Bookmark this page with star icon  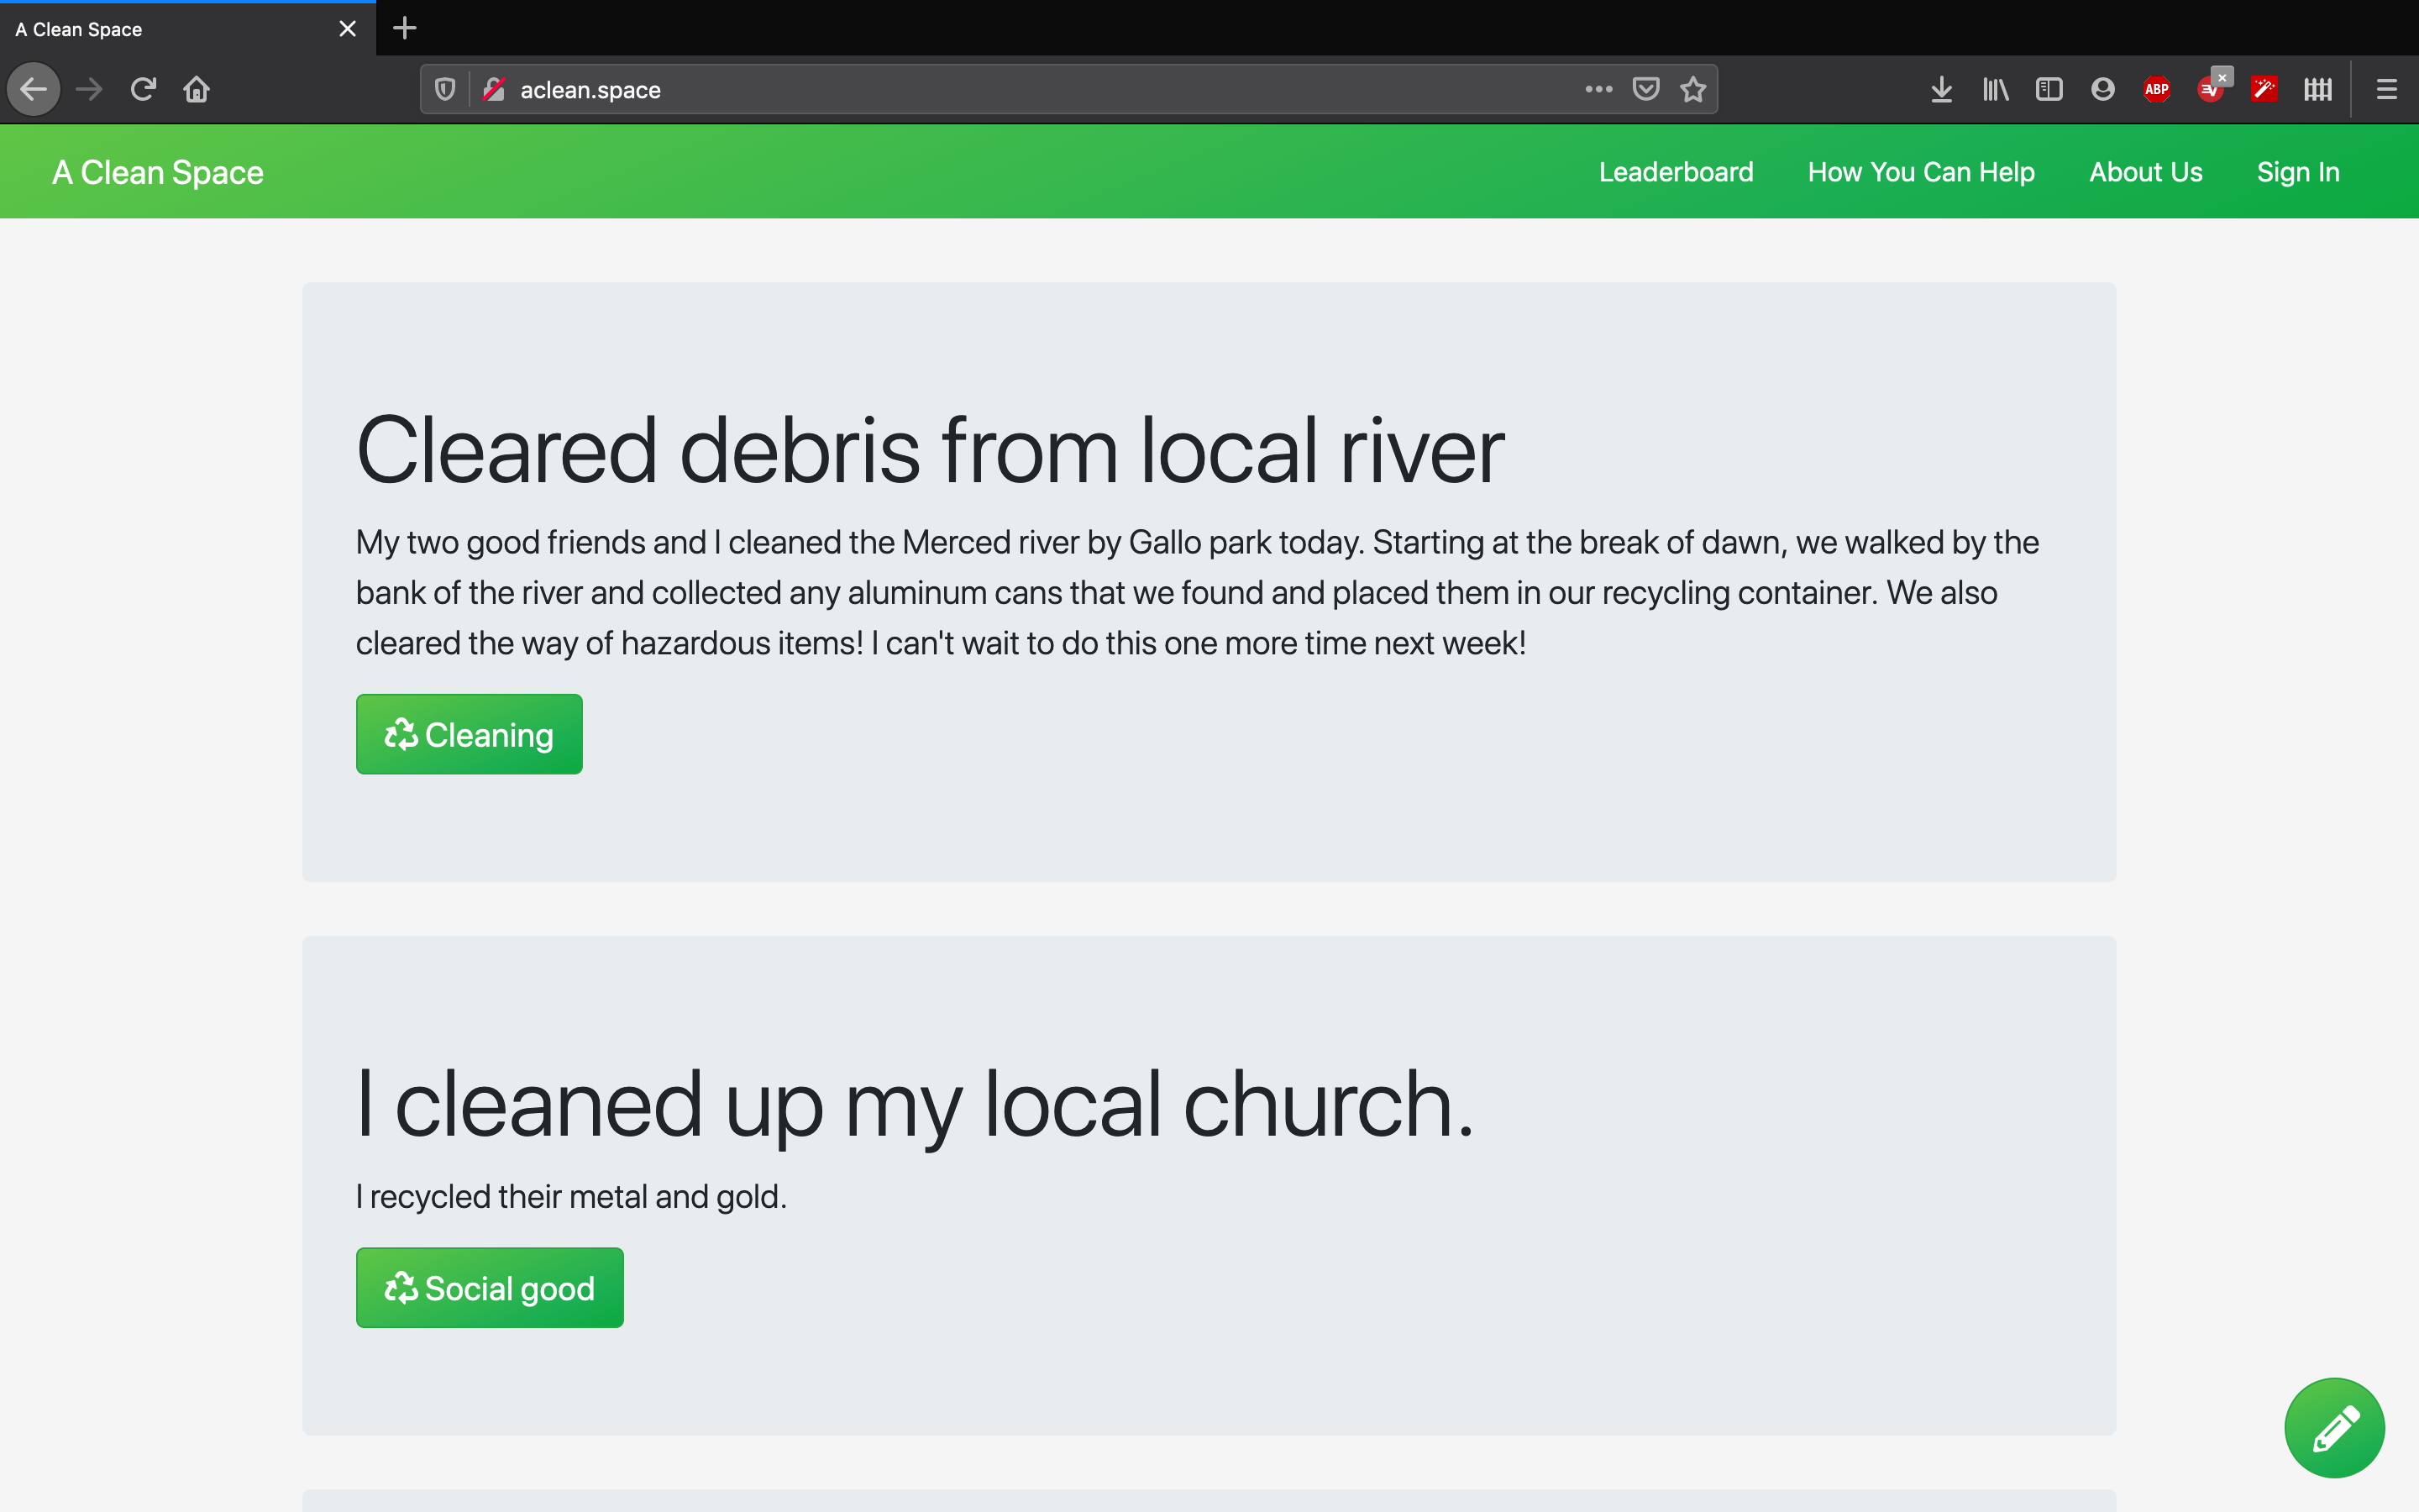point(1692,90)
